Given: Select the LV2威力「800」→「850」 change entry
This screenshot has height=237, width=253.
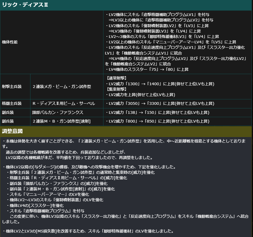Looking at the screenshot, I should (x=157, y=121).
